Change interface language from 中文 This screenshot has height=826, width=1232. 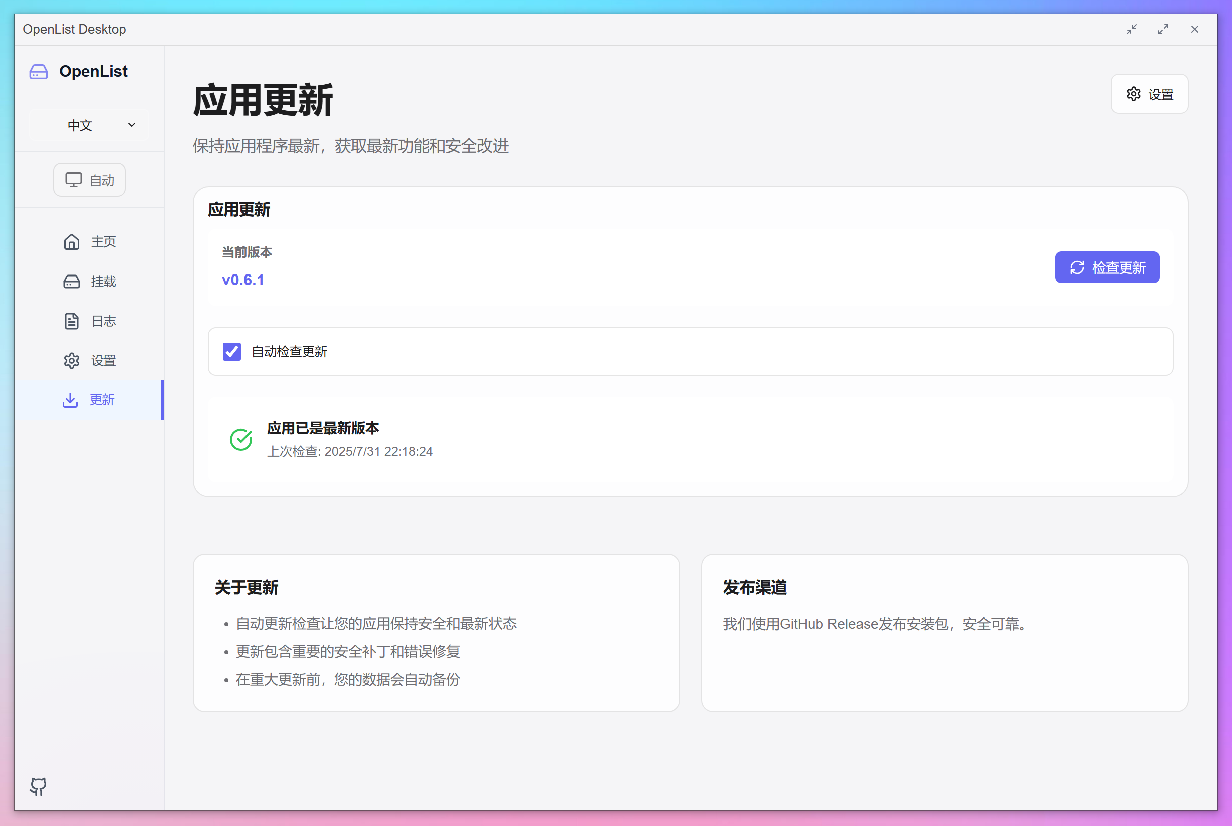click(89, 125)
